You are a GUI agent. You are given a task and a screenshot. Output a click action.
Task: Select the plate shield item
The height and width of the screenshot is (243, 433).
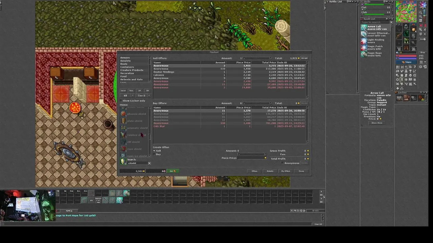pyautogui.click(x=134, y=121)
